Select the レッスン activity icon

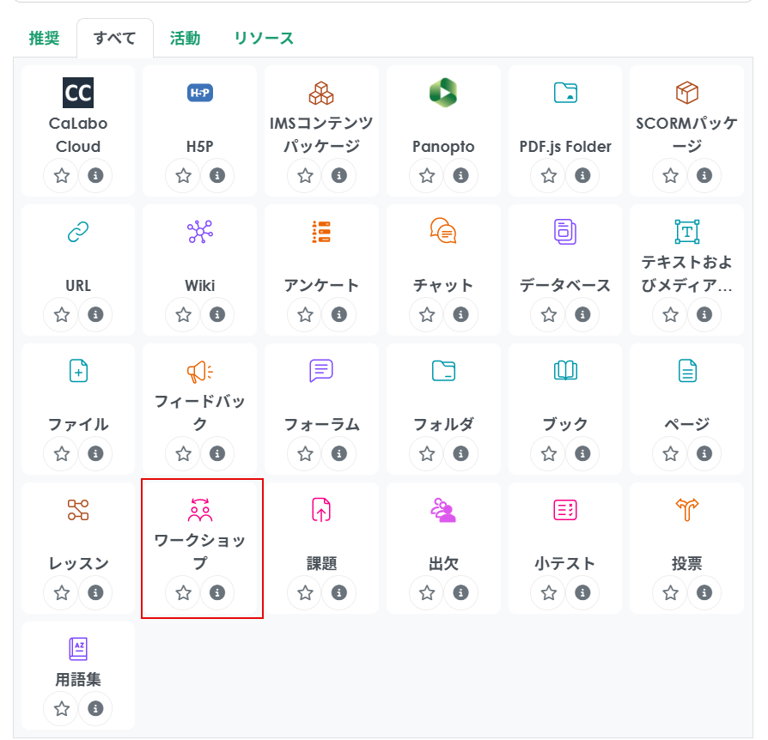(78, 510)
